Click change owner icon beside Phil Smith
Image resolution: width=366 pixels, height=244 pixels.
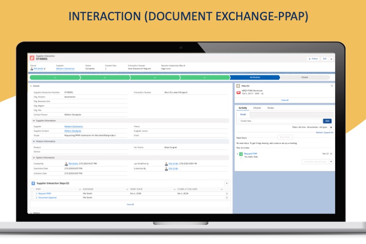pyautogui.click(x=45, y=69)
